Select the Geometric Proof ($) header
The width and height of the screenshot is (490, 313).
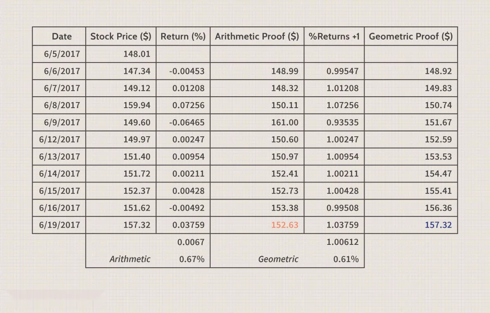[x=410, y=36]
